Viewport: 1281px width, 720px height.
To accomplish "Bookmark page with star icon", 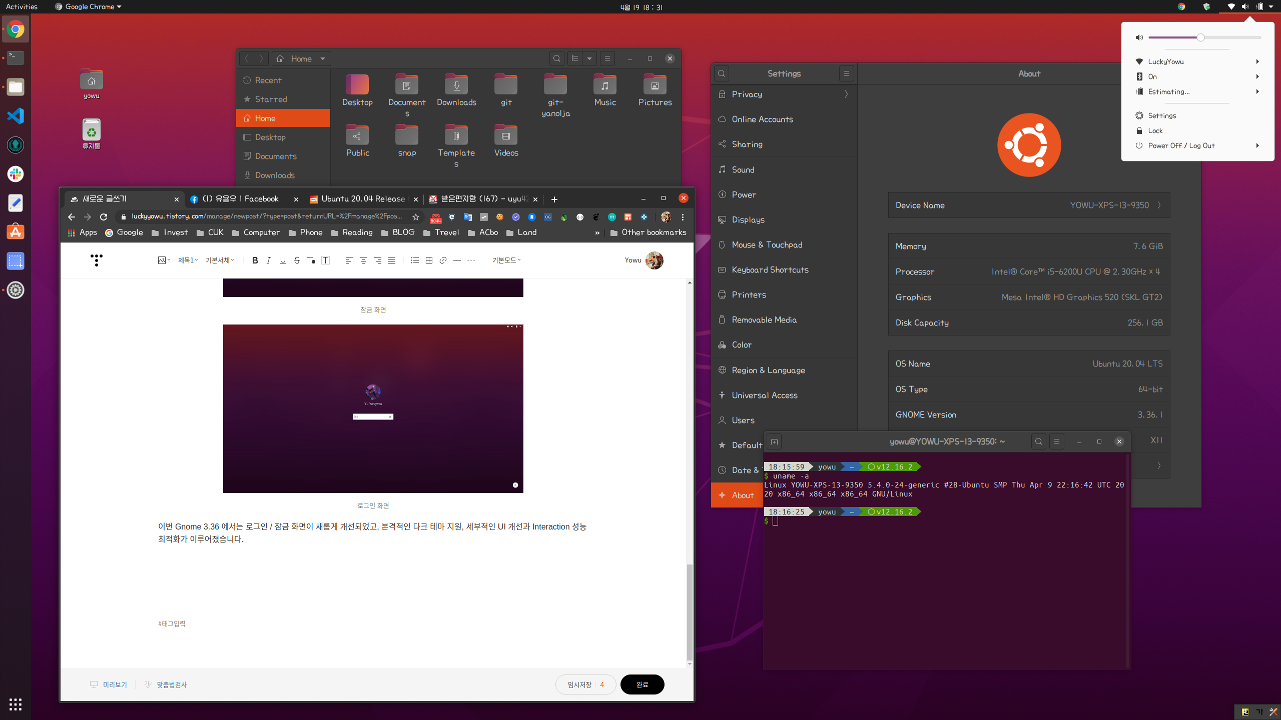I will tap(415, 217).
